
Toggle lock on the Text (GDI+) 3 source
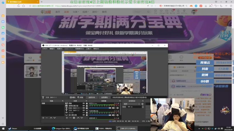[x=87, y=108]
